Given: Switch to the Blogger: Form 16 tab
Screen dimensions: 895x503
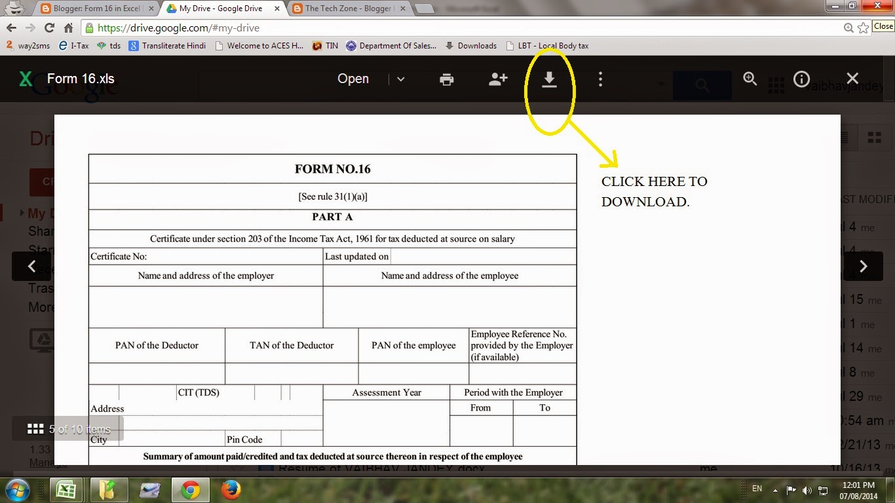Looking at the screenshot, I should click(x=95, y=8).
